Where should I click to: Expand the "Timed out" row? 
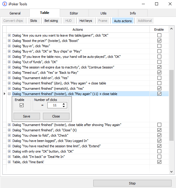[x=9, y=73]
